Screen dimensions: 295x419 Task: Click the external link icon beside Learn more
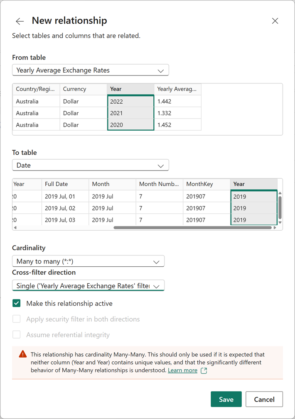pyautogui.click(x=204, y=370)
